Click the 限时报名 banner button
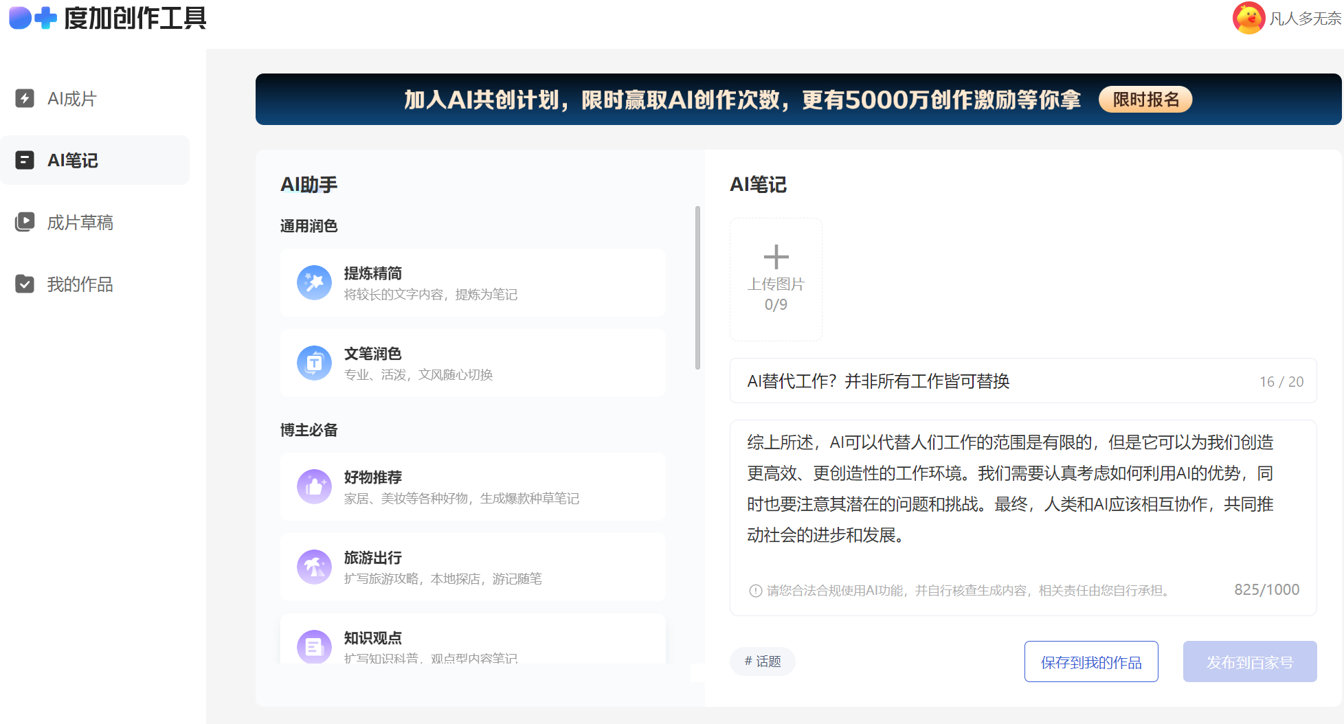The image size is (1344, 724). click(x=1145, y=99)
